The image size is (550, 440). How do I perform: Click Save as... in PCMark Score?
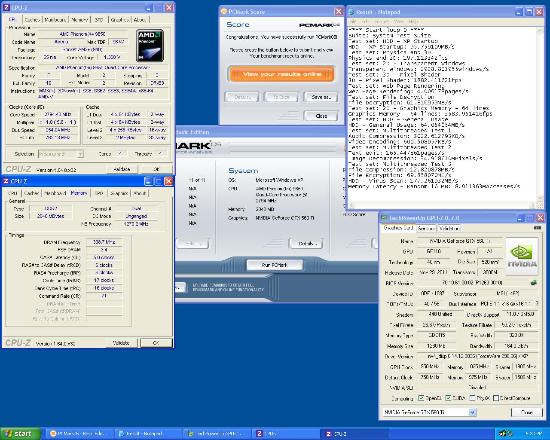(x=322, y=97)
